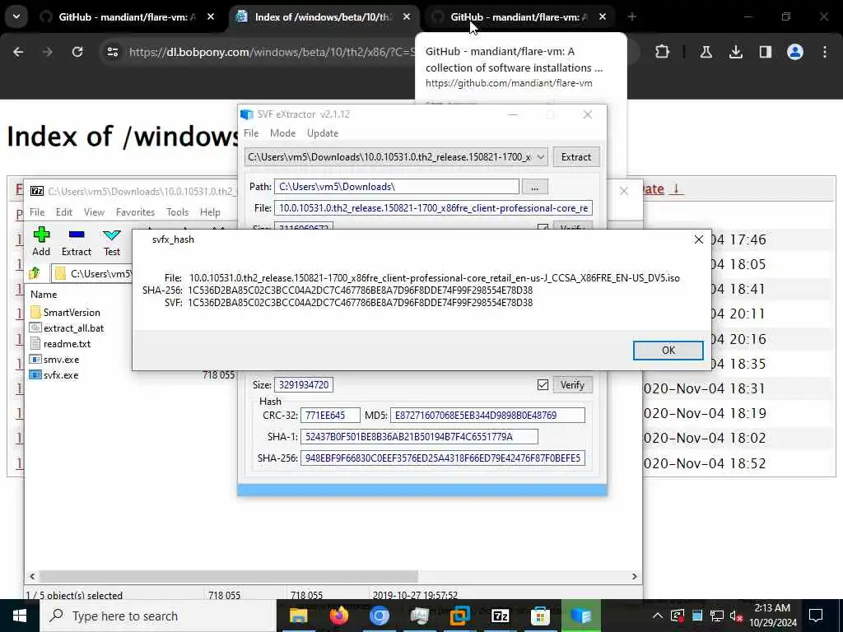Click left arrow of 7-Zip horizontal scrollbar
The height and width of the screenshot is (632, 843).
pos(32,576)
